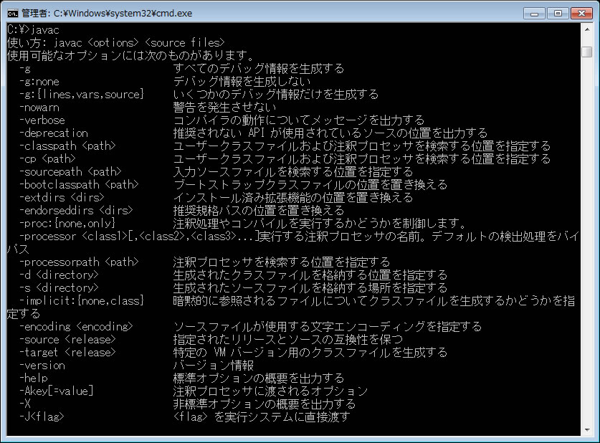The height and width of the screenshot is (443, 600).
Task: Click the '-bootclasspath <path>' option
Action: (x=79, y=185)
